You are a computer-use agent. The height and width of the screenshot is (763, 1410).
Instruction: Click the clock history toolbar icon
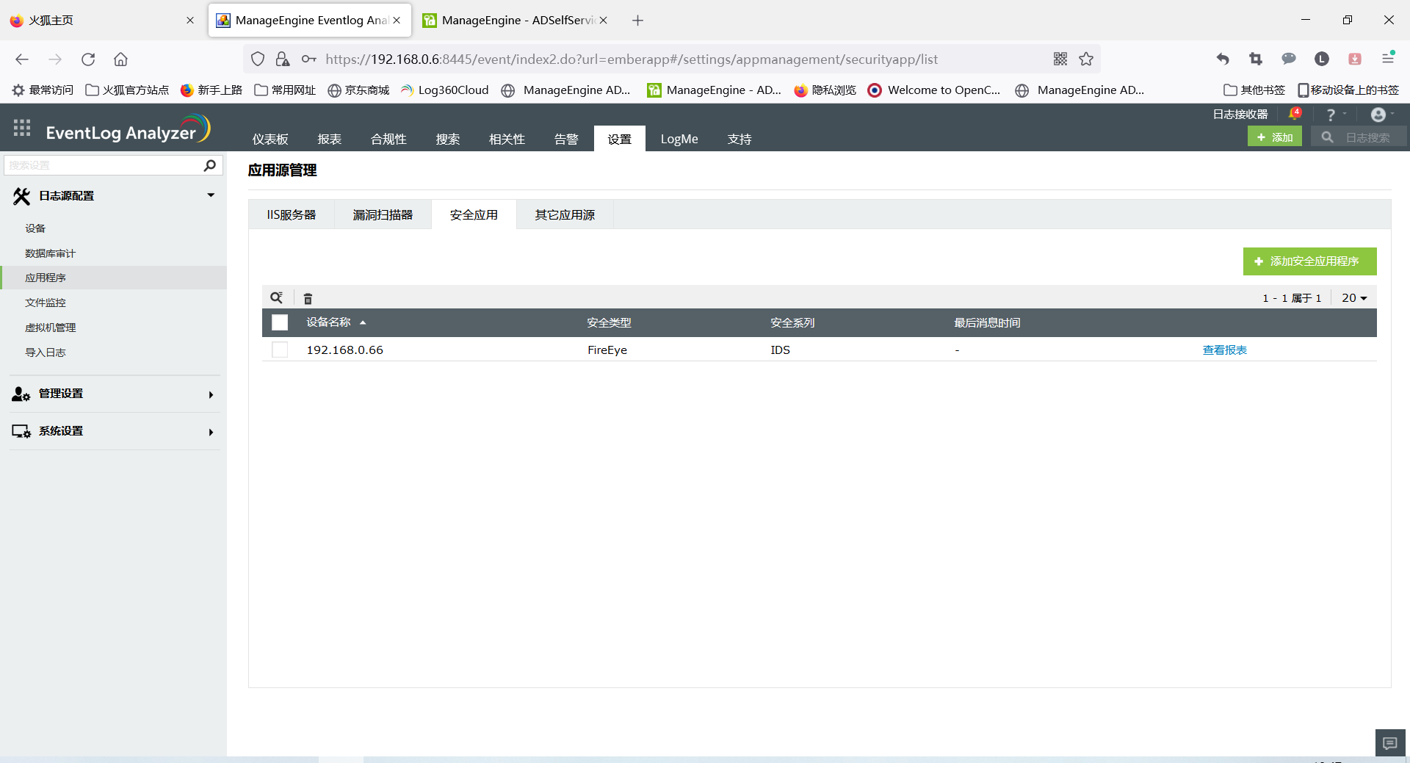point(1322,59)
